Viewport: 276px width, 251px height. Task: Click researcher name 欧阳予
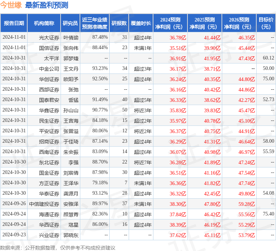pyautogui.click(x=71, y=79)
